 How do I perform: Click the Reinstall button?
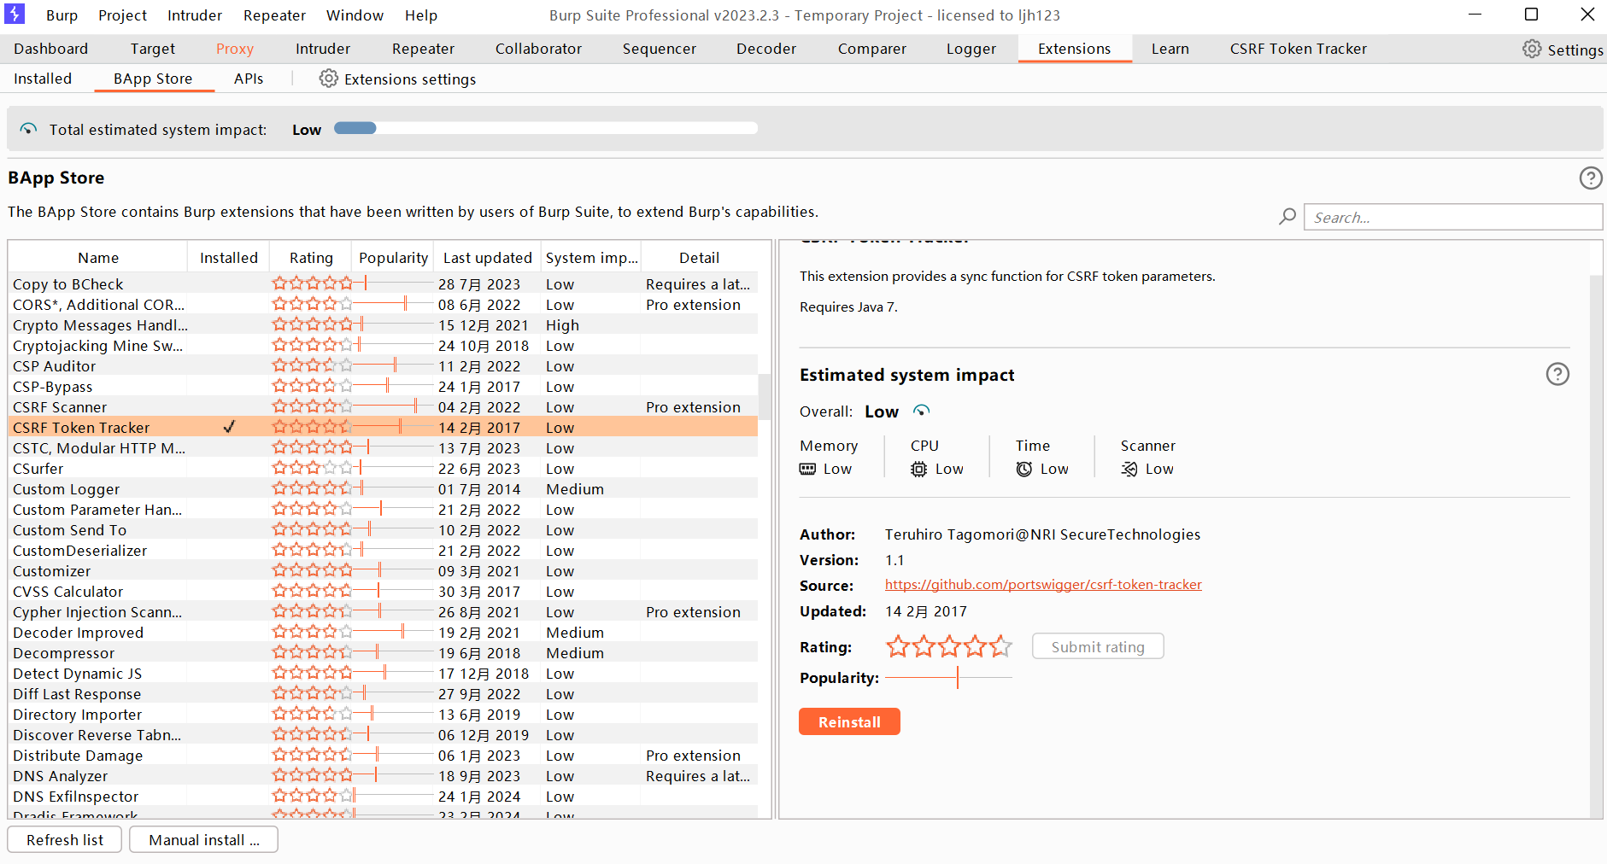point(849,721)
